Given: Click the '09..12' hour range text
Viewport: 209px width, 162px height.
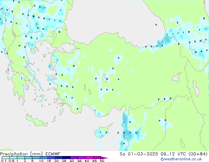Looking at the screenshot, I should (167, 154).
